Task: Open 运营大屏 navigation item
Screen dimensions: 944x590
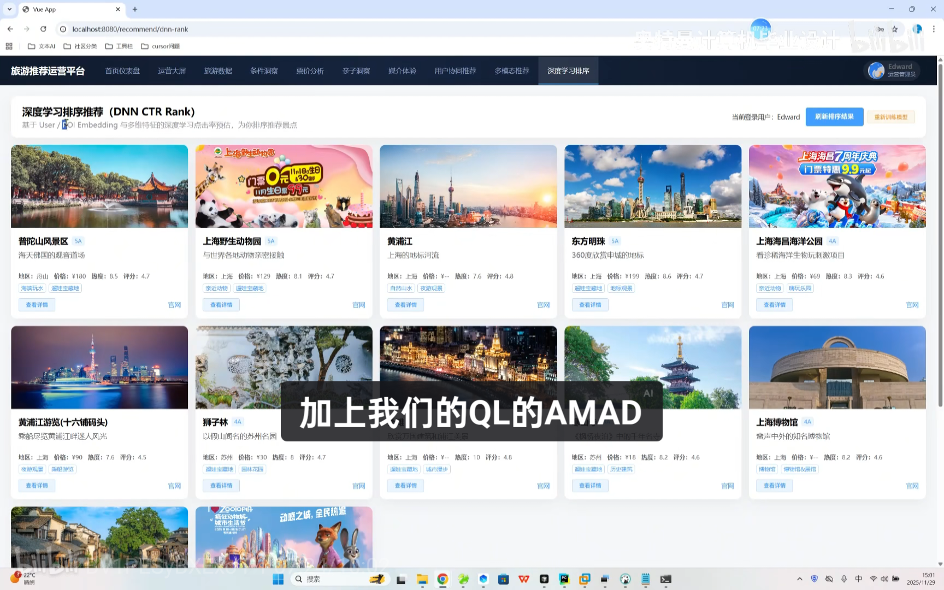Action: click(172, 70)
